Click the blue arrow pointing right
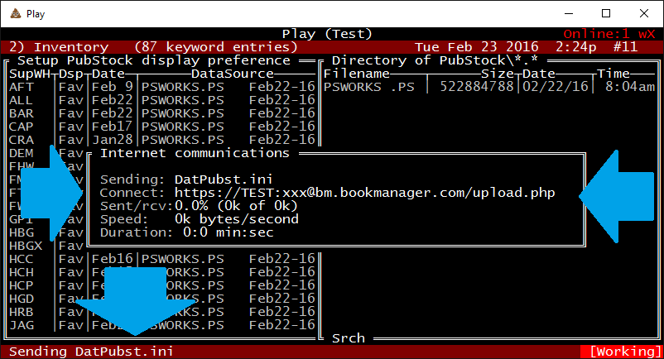 pos(51,194)
